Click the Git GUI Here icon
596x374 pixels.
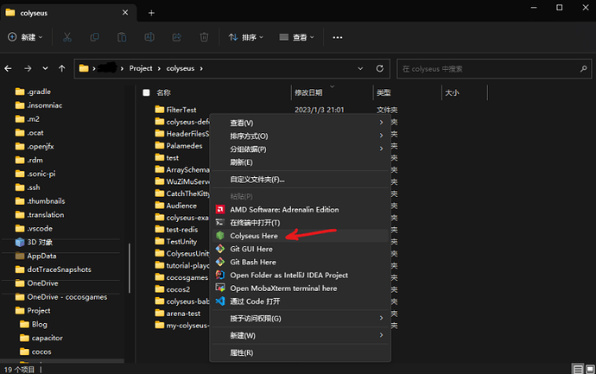[220, 249]
